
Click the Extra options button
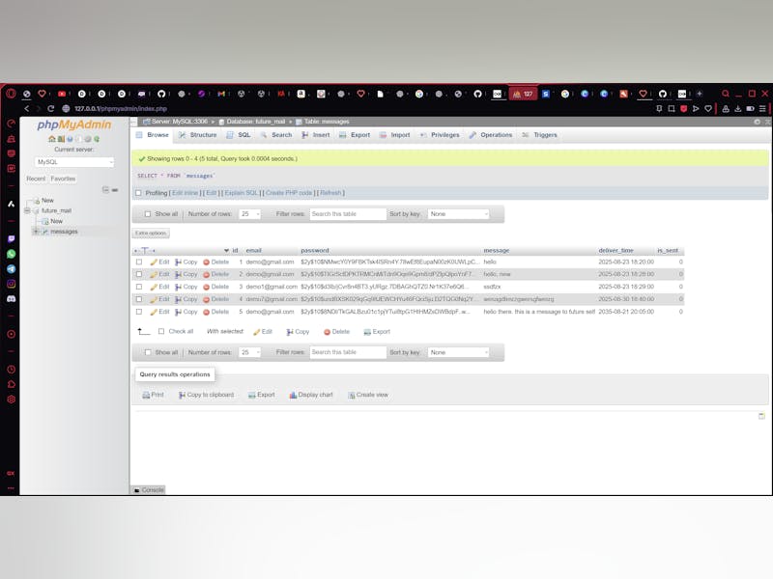pyautogui.click(x=151, y=234)
